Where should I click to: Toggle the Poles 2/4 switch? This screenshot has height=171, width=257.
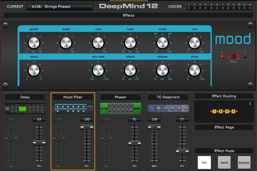(233, 57)
